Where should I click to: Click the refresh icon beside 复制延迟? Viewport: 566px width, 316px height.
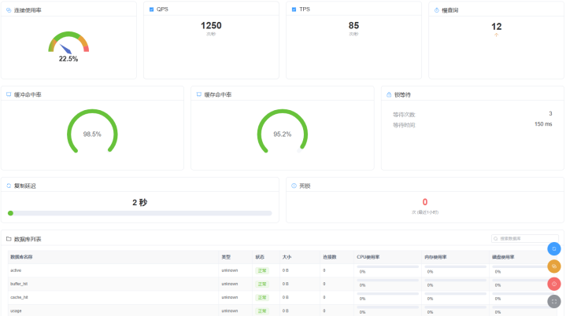point(9,186)
